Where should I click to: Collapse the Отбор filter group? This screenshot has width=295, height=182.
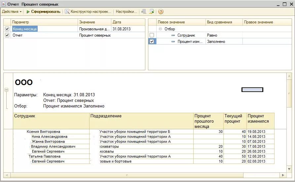[x=160, y=29]
